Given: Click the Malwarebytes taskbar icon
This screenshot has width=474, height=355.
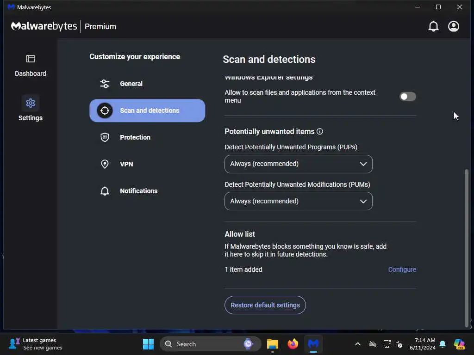Looking at the screenshot, I should tap(313, 344).
